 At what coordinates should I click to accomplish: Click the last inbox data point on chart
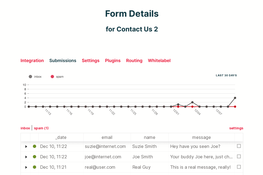click(235, 98)
